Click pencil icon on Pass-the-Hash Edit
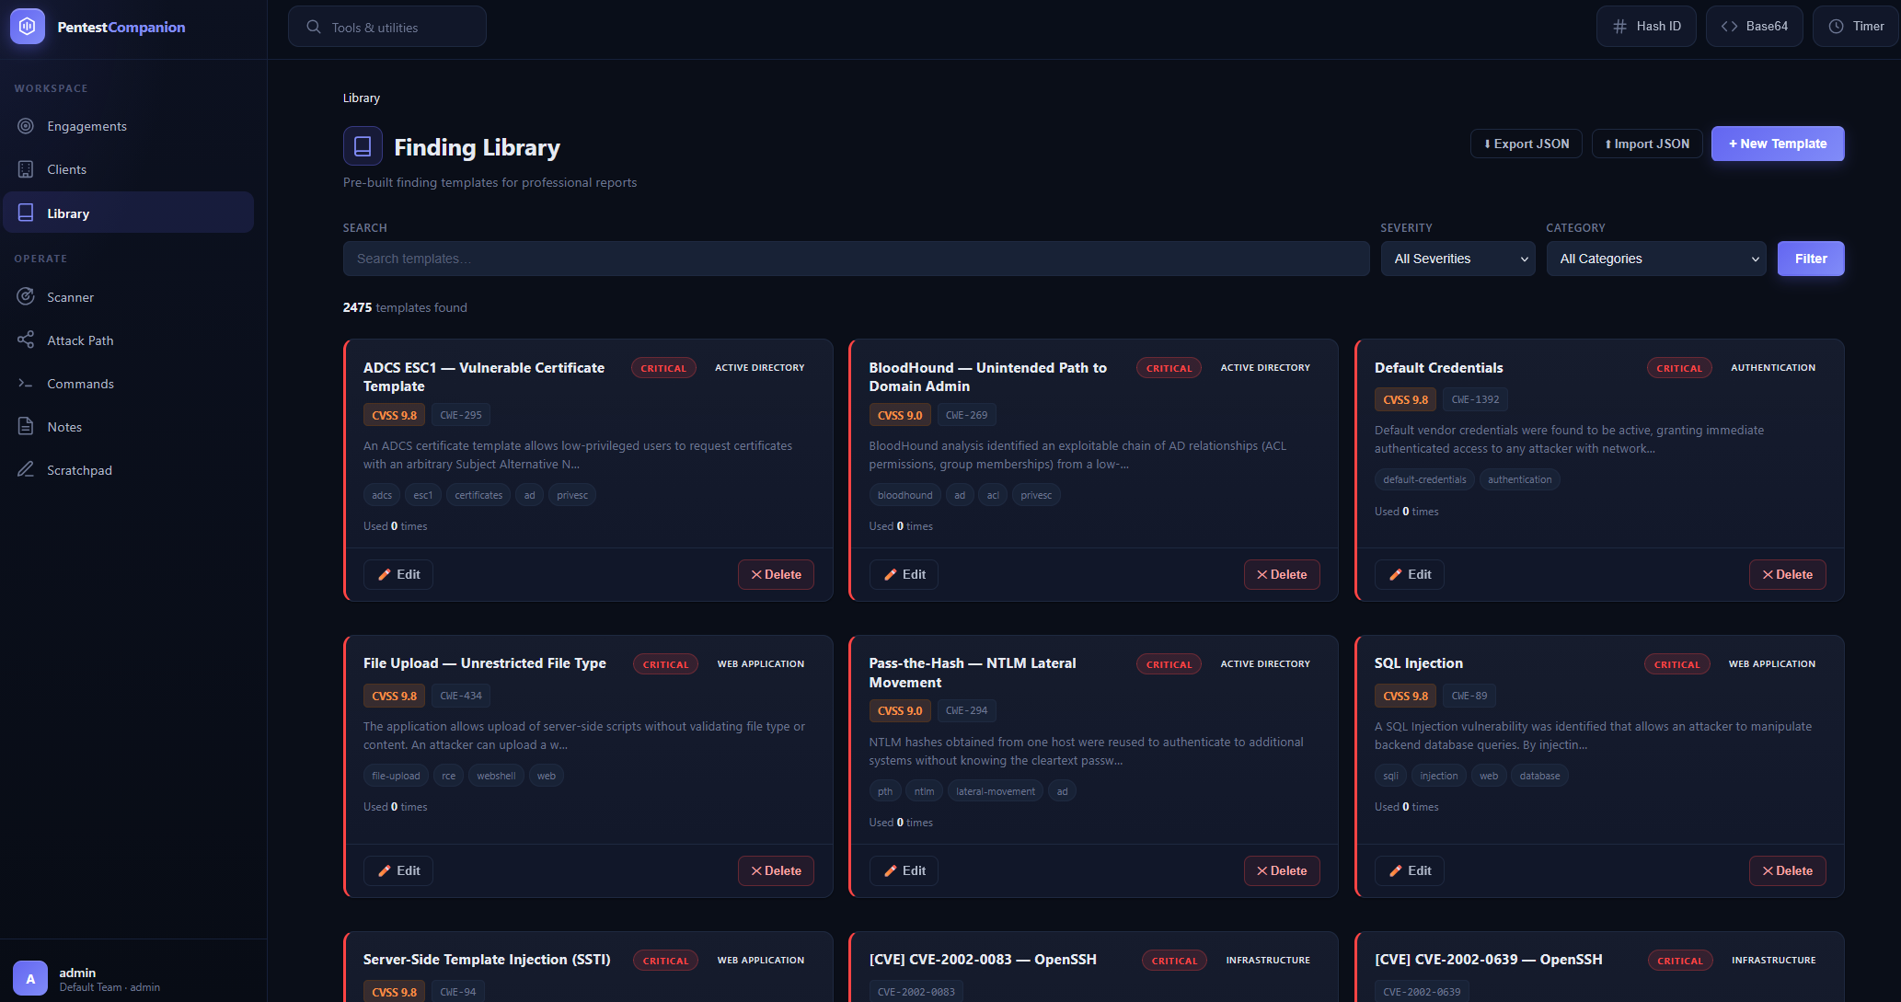The height and width of the screenshot is (1002, 1901). (891, 870)
